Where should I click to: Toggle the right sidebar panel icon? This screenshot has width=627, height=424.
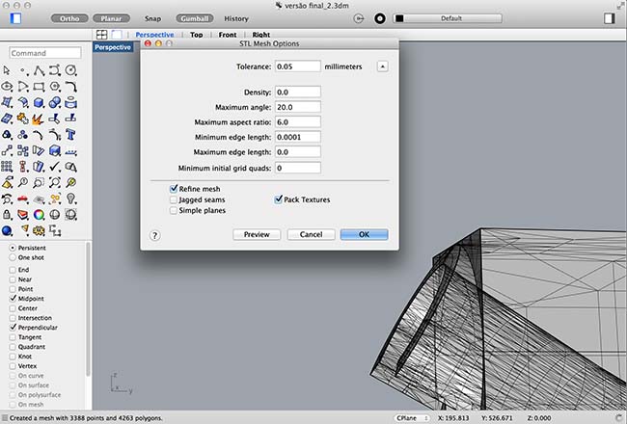click(x=610, y=18)
